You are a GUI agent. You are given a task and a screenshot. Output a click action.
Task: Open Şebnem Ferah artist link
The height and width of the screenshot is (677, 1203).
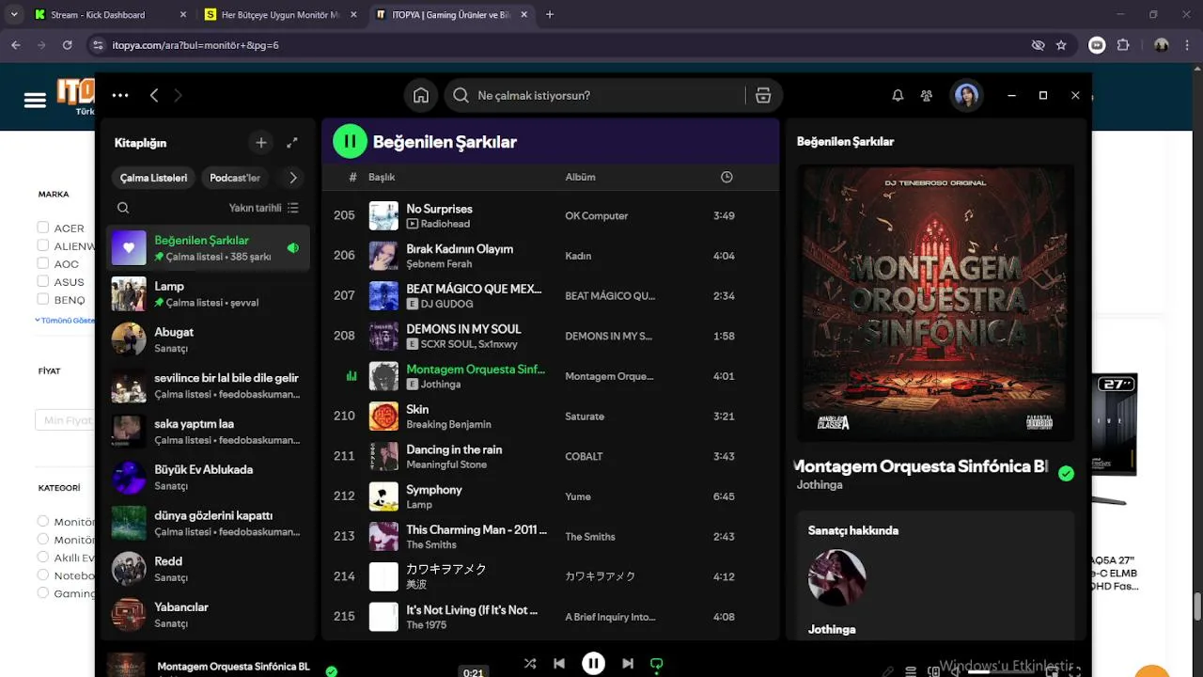coord(439,264)
